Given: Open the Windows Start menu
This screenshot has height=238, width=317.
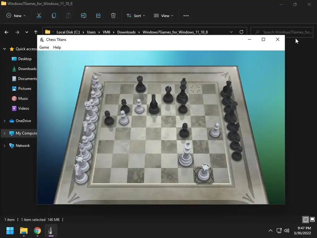Looking at the screenshot, I should [10, 231].
